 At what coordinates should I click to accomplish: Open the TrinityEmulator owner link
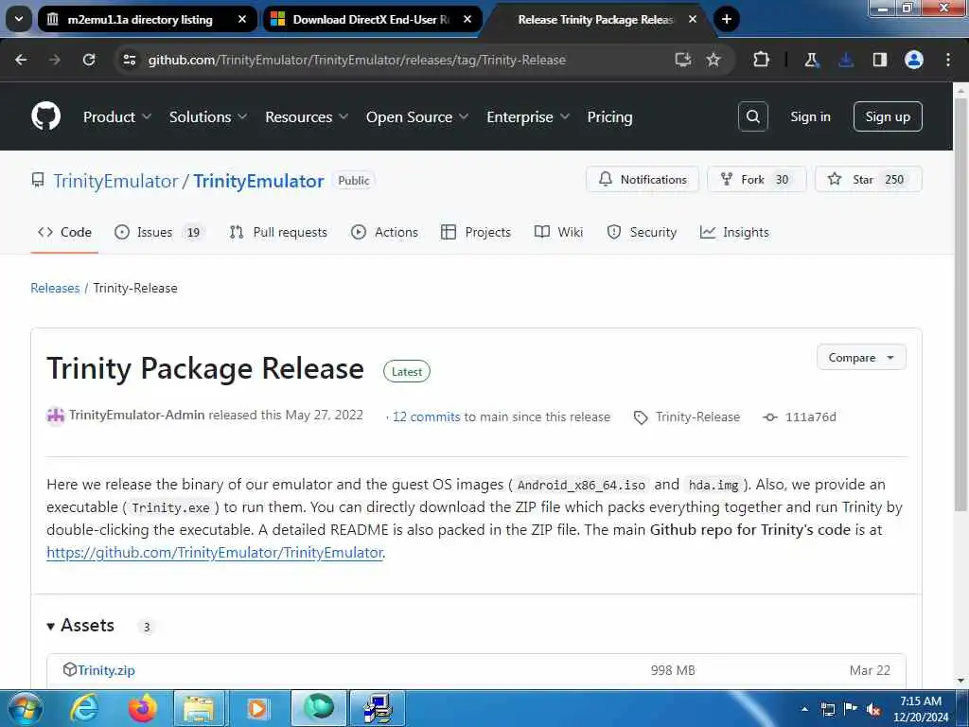115,181
